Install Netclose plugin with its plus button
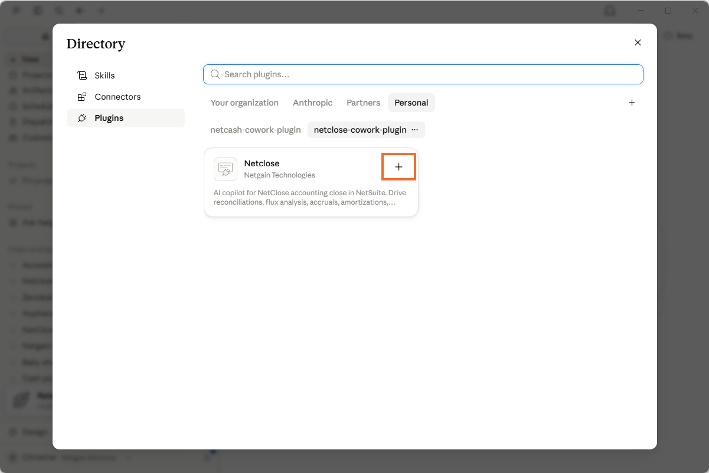The image size is (709, 473). [399, 167]
